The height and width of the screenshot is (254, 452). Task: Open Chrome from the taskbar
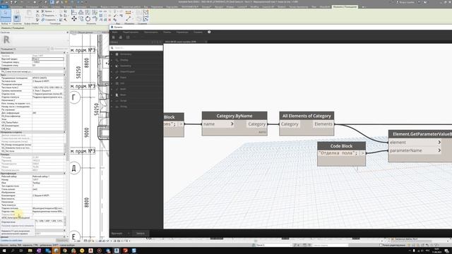pos(64,251)
